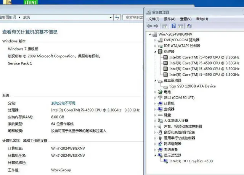Select the Windows 7 旗舰版 text
Image resolution: width=244 pixels, height=175 pixels.
click(x=23, y=49)
